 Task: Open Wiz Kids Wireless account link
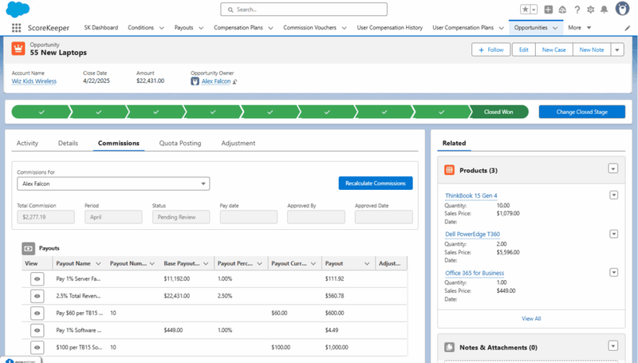pyautogui.click(x=34, y=81)
